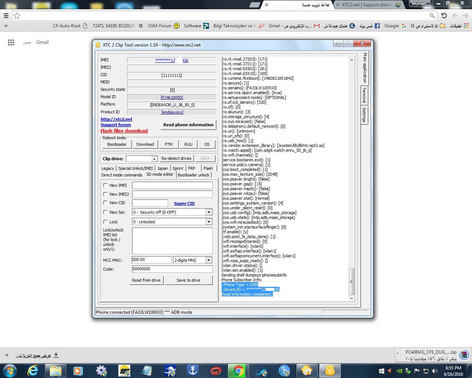Image resolution: width=472 pixels, height=378 pixels.
Task: Enable the New IMEI2 checkbox
Action: (x=105, y=194)
